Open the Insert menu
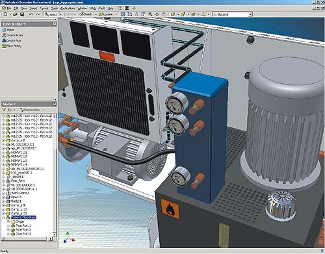 coord(33,8)
